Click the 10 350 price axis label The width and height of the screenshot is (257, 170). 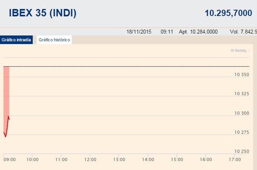pyautogui.click(x=242, y=75)
